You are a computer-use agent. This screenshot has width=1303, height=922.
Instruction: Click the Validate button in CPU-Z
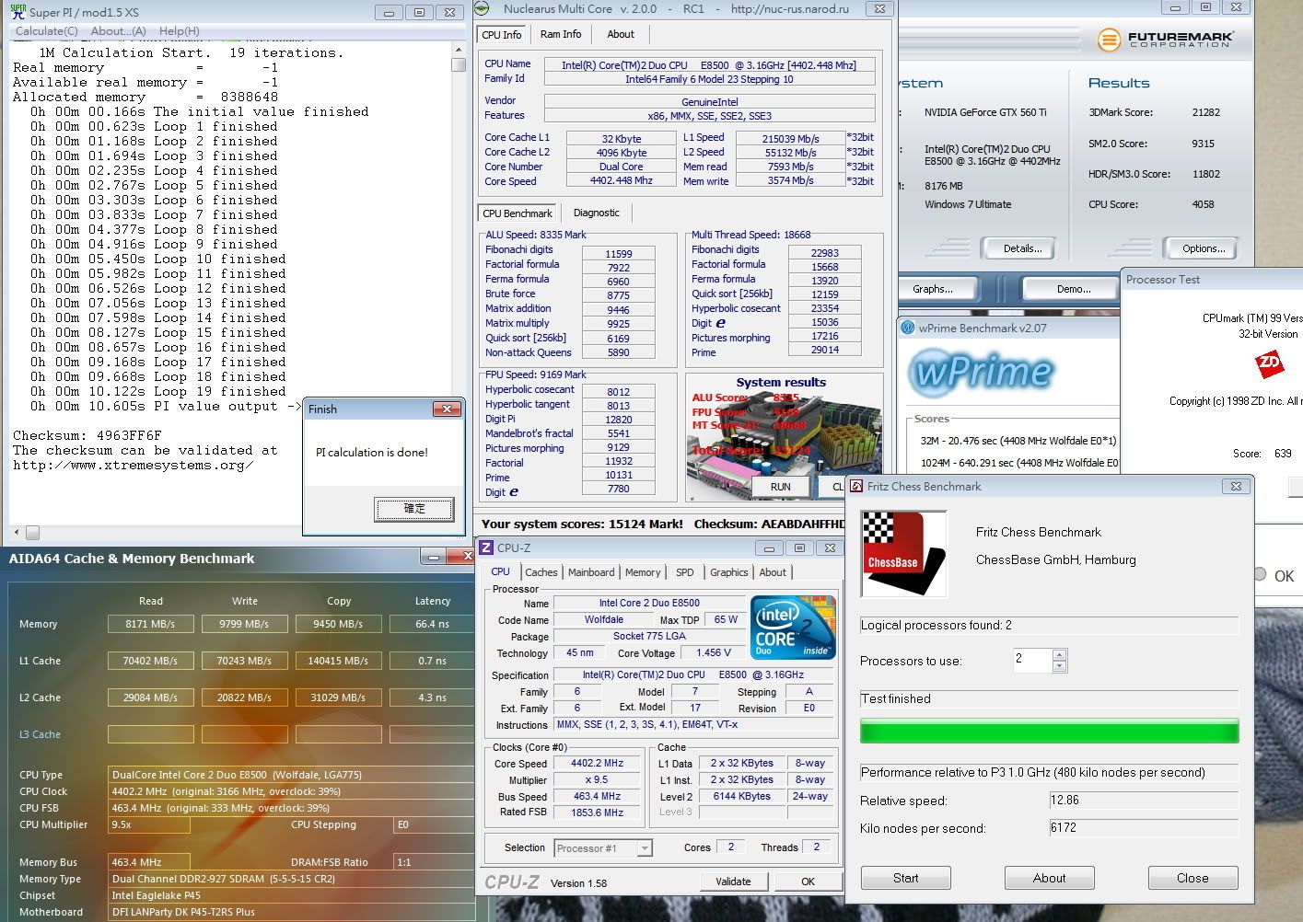tap(733, 882)
